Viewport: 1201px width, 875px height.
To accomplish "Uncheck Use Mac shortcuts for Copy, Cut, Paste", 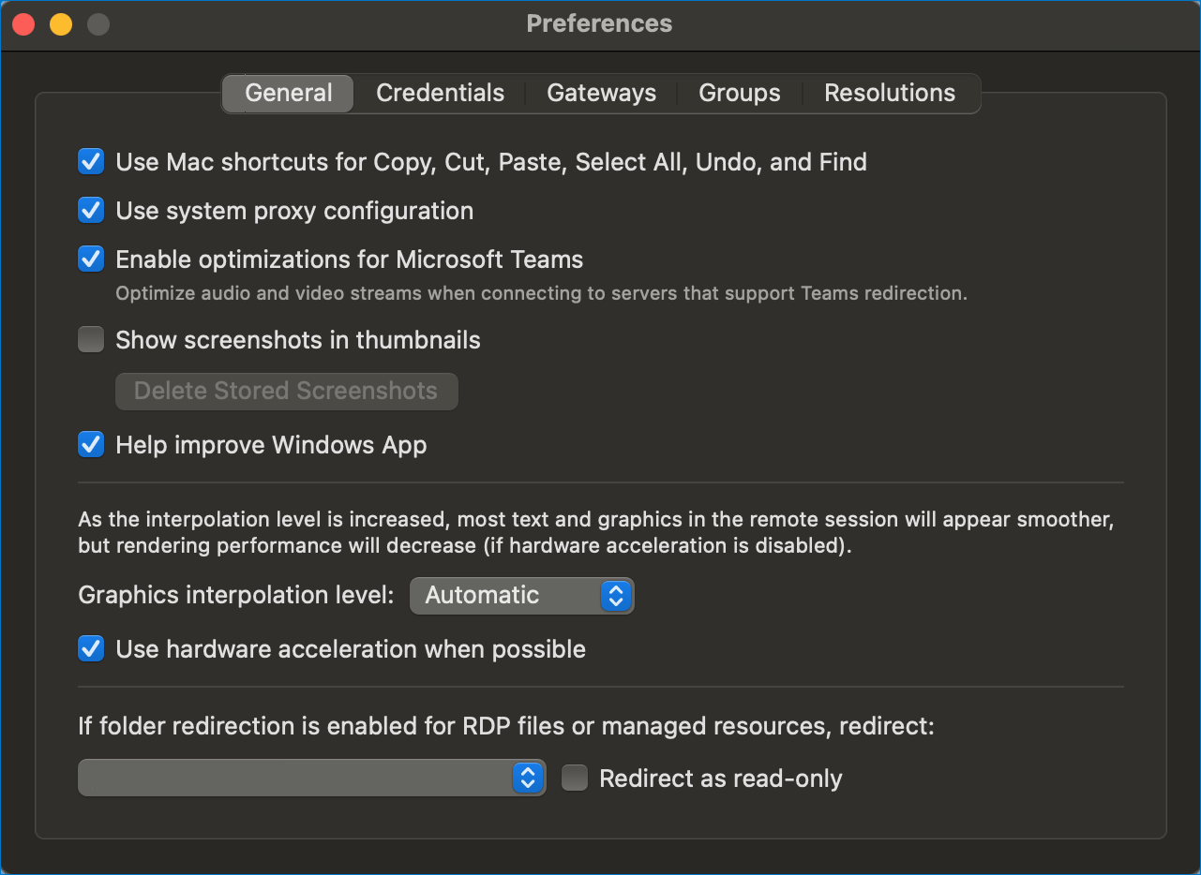I will 91,162.
